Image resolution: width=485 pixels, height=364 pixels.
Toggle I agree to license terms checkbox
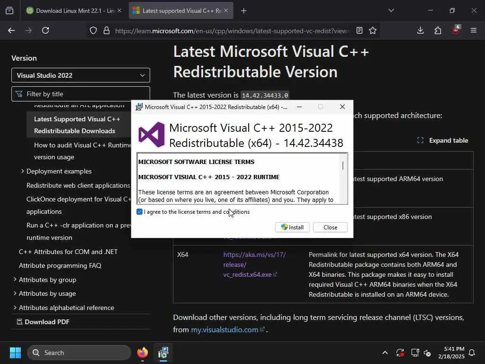(140, 212)
